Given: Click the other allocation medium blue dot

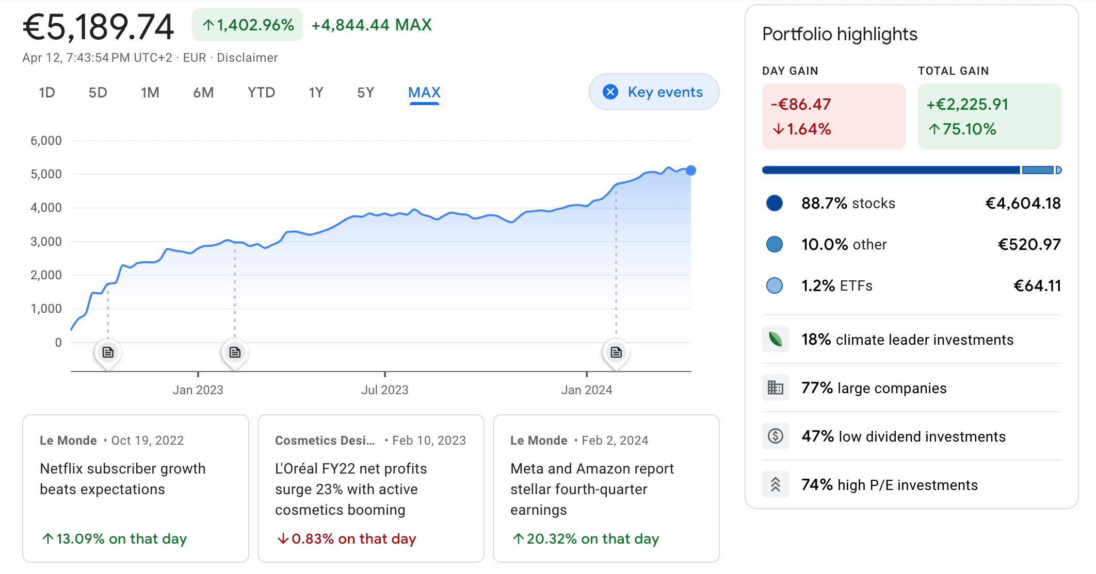Looking at the screenshot, I should (774, 244).
